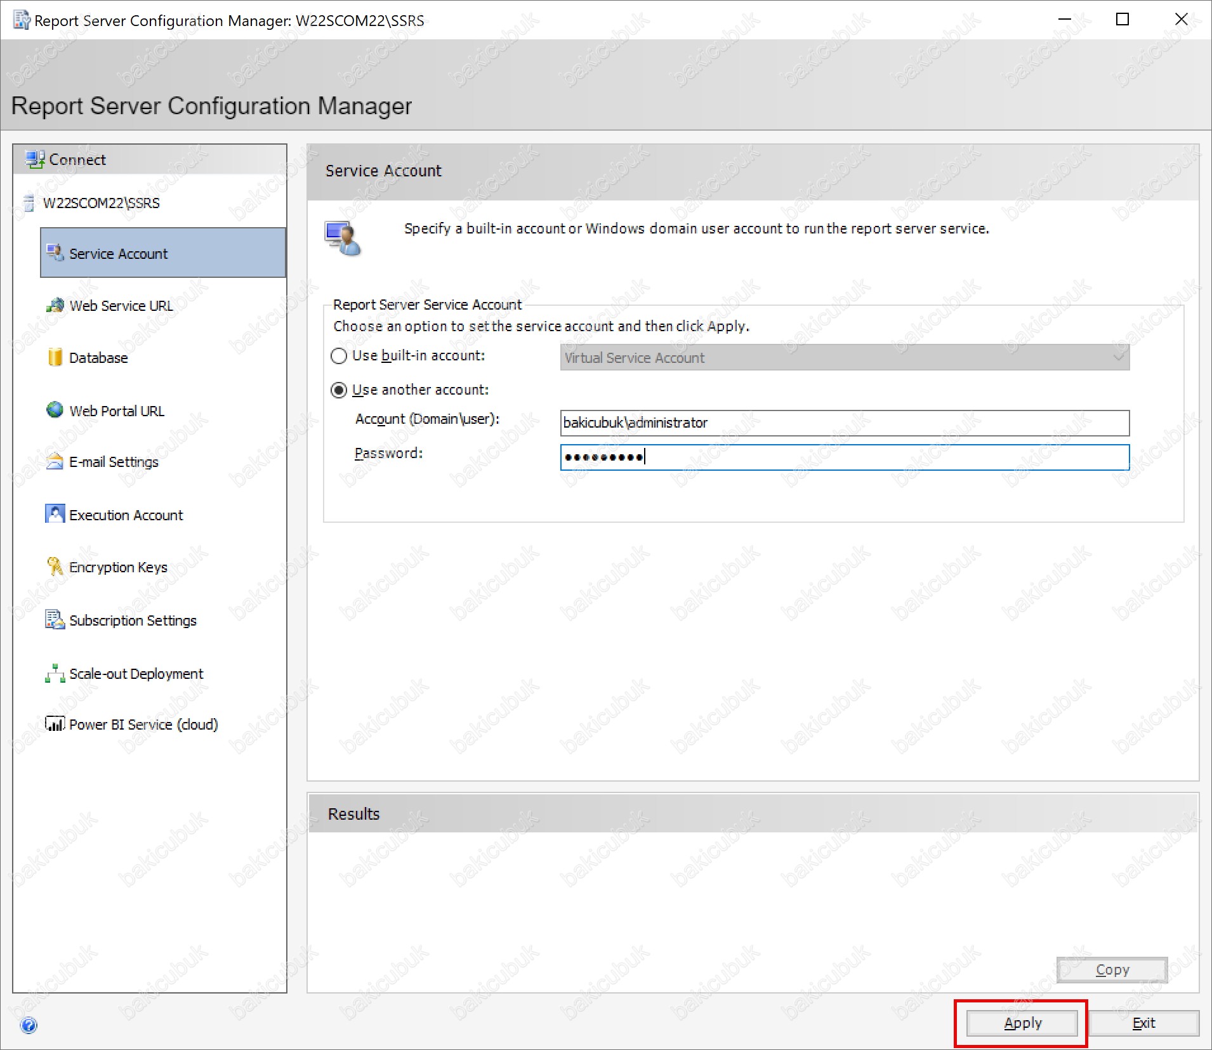Go to Subscription Settings page
The width and height of the screenshot is (1212, 1050).
(x=133, y=620)
